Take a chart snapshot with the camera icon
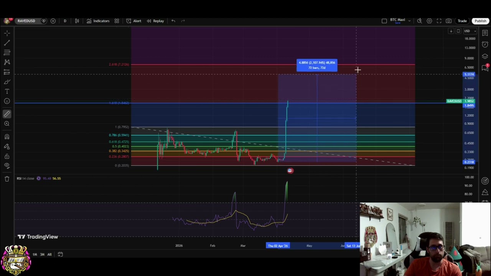Screen dimensions: 491x276 click(448, 21)
